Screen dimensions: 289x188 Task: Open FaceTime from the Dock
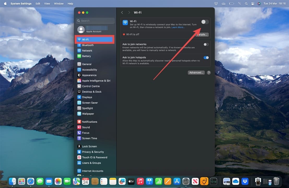pyautogui.click(x=67, y=181)
